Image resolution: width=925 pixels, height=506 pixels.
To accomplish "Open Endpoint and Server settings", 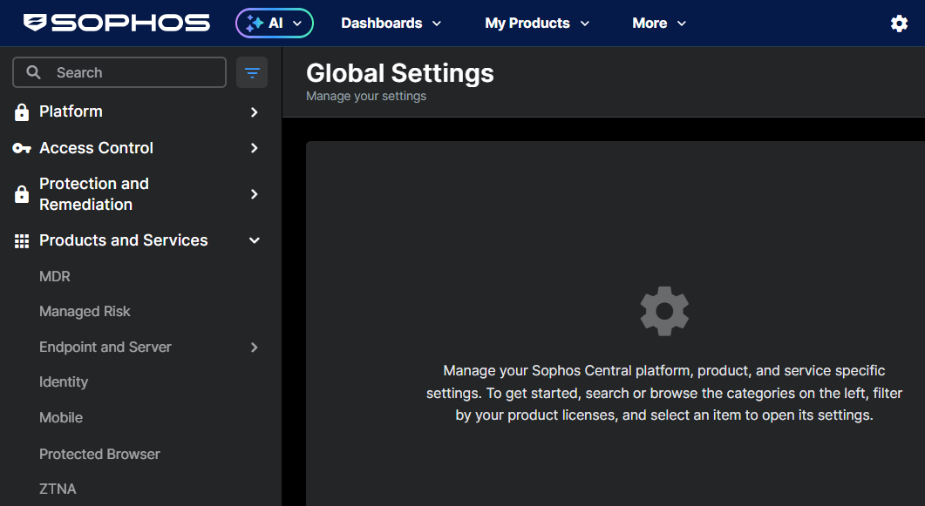I will pyautogui.click(x=105, y=347).
